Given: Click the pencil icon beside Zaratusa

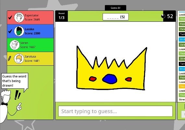Looking at the screenshot, I should point(9,58).
